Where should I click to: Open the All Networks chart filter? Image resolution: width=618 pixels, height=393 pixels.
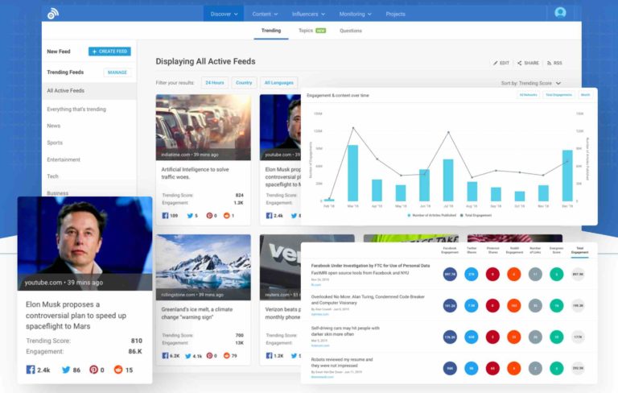point(528,95)
